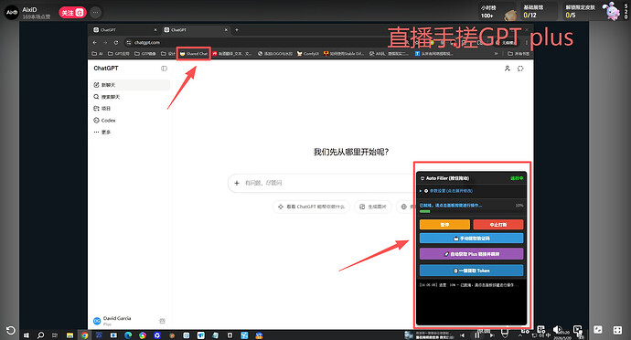Open Task View on the taskbar
This screenshot has width=631, height=340.
pos(55,335)
